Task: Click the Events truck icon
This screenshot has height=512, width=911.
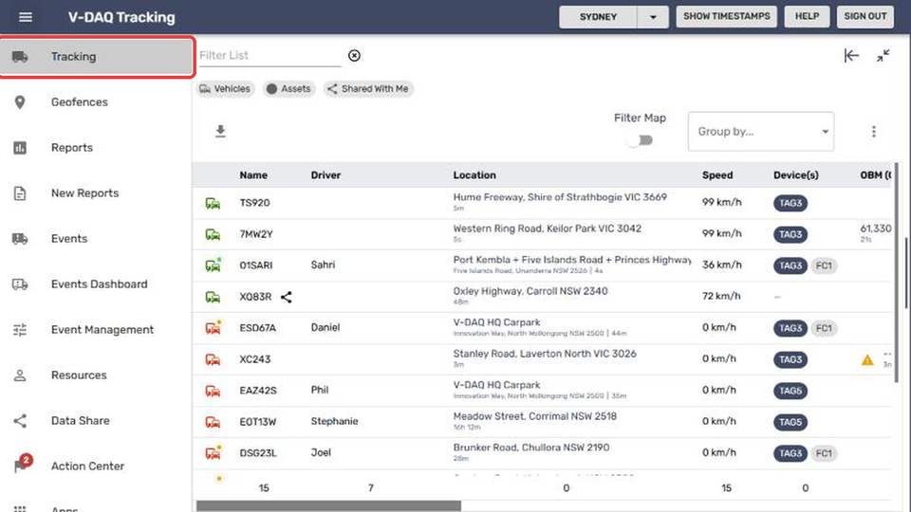Action: point(20,239)
